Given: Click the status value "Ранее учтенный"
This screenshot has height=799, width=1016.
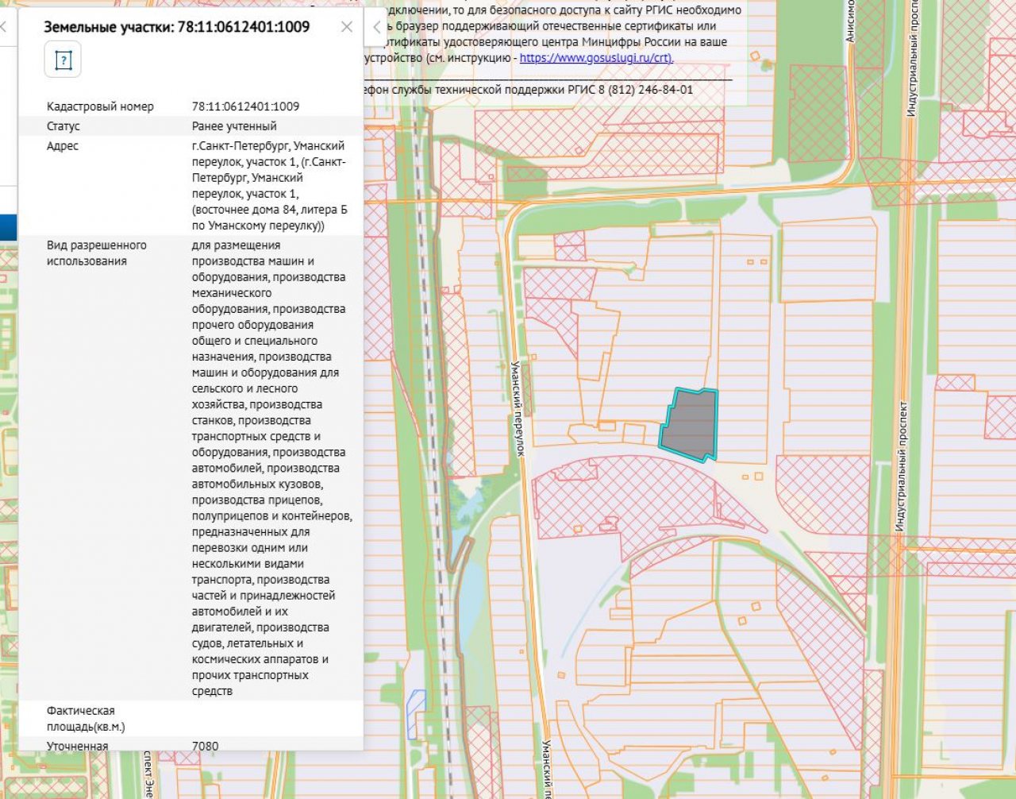Looking at the screenshot, I should [234, 126].
